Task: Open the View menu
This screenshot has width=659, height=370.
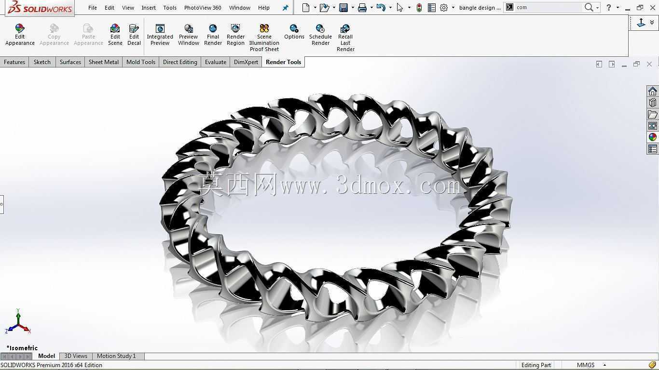Action: click(128, 8)
